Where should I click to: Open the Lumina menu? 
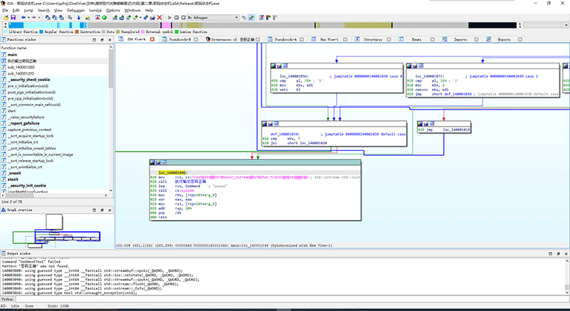[x=95, y=11]
